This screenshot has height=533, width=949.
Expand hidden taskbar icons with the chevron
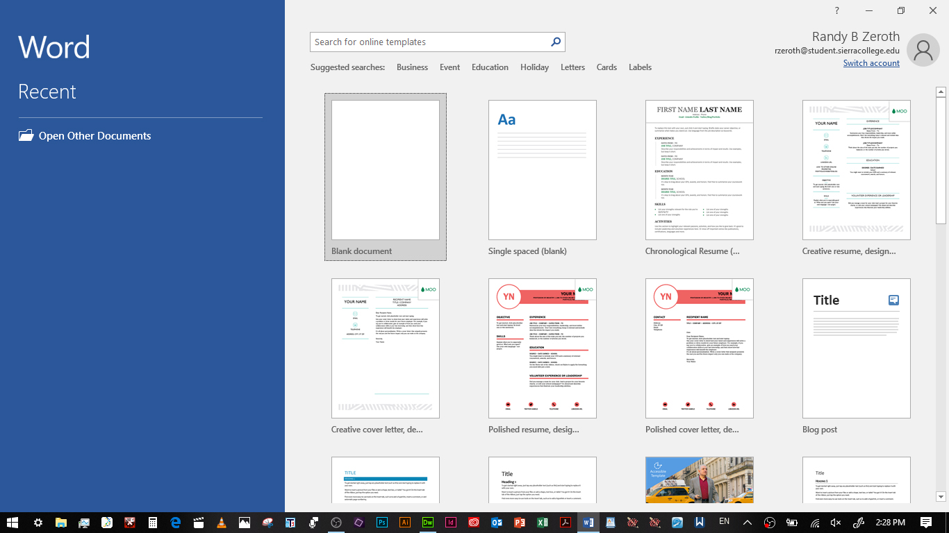pos(747,521)
